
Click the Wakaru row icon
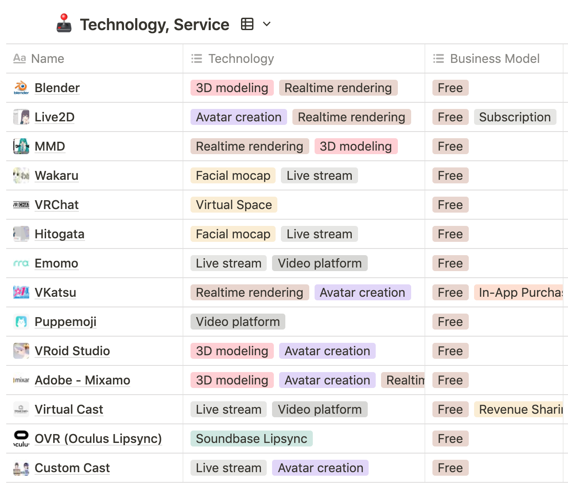(21, 175)
